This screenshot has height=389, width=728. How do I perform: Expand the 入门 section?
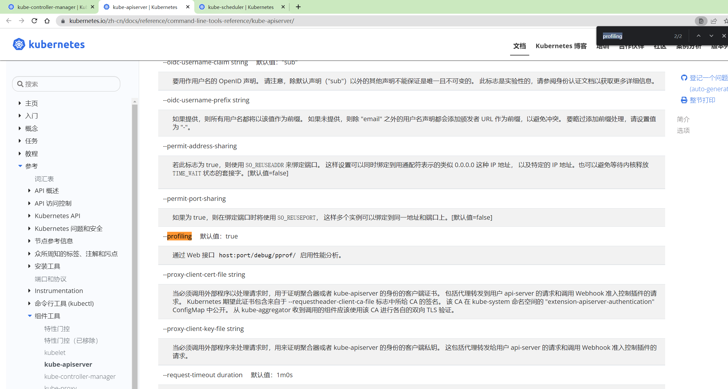20,115
